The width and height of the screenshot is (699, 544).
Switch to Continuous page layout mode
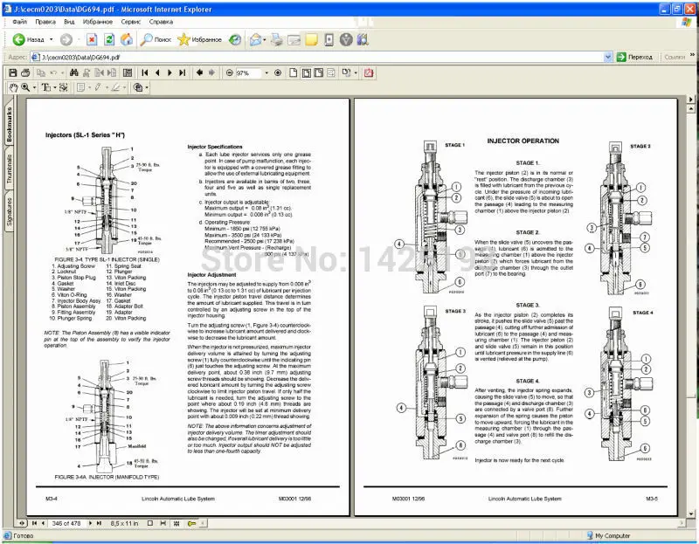point(308,74)
